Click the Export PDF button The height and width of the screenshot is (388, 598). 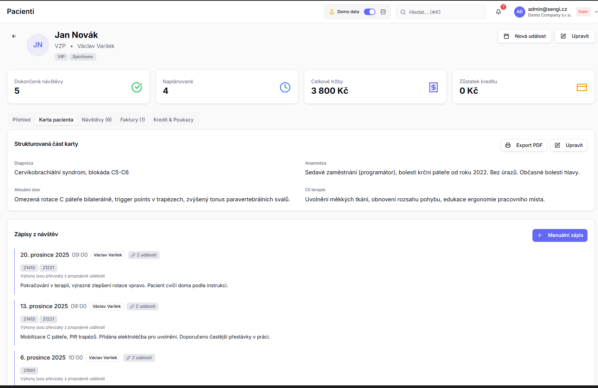click(x=523, y=145)
